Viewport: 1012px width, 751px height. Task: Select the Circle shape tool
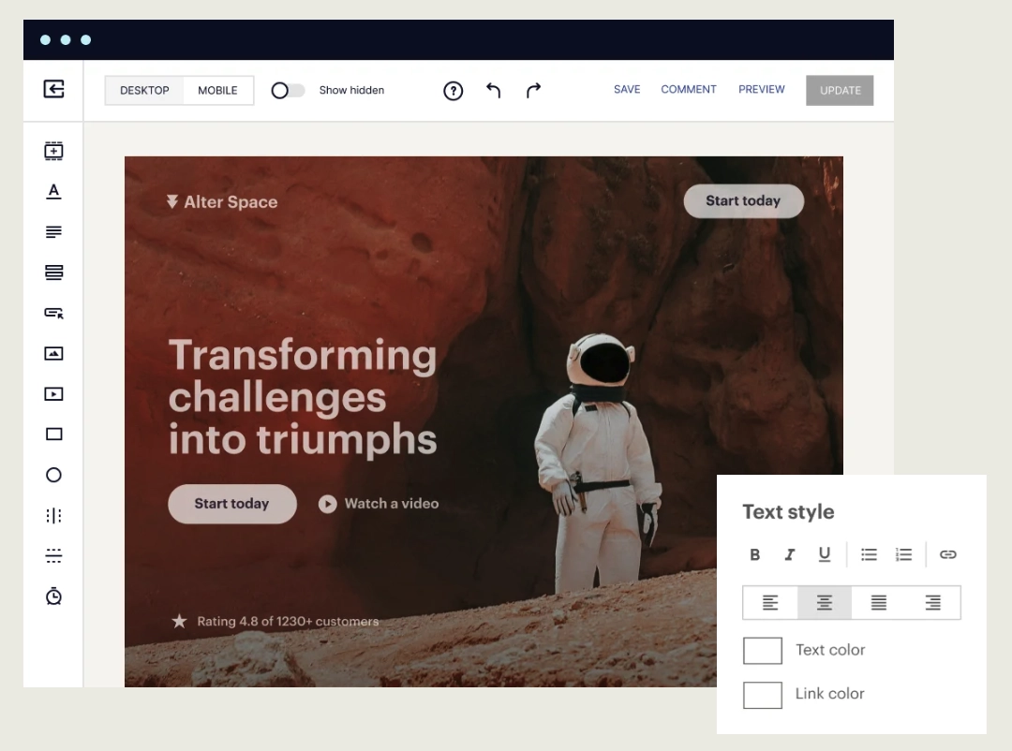point(53,475)
